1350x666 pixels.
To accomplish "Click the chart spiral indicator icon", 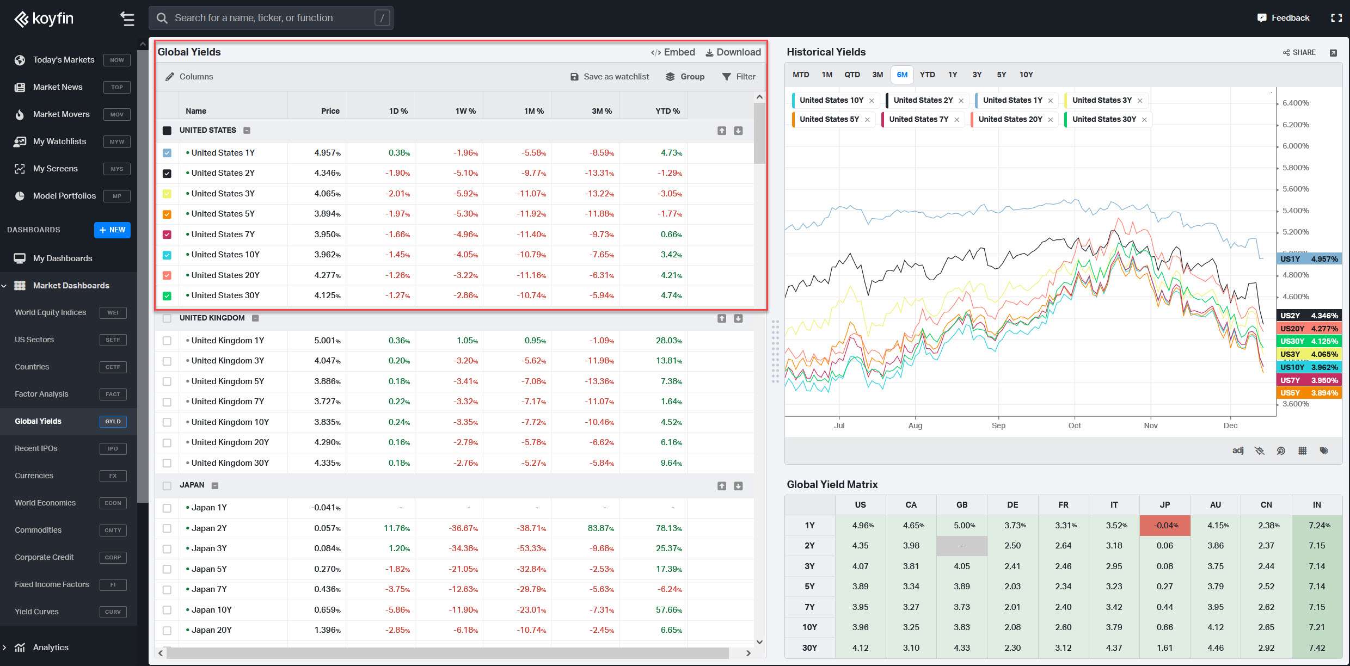I will click(1281, 451).
